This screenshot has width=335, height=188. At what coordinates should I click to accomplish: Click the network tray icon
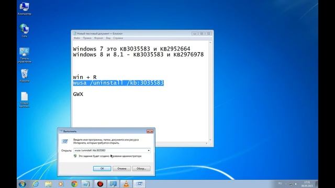[291, 184]
